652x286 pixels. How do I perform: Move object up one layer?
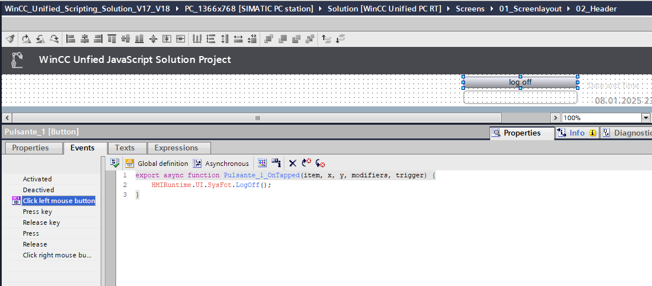pyautogui.click(x=327, y=39)
